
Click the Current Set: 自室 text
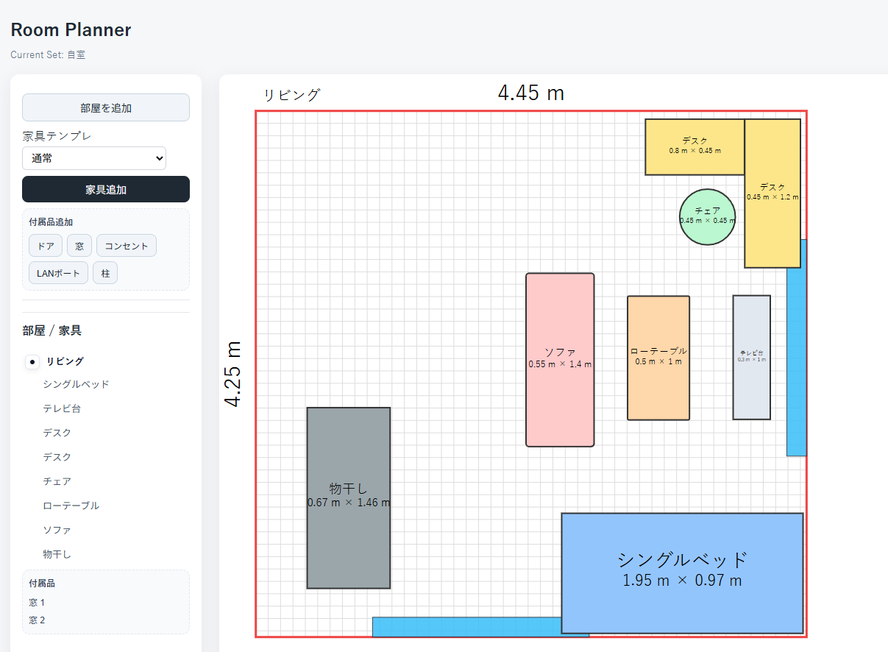click(x=48, y=54)
